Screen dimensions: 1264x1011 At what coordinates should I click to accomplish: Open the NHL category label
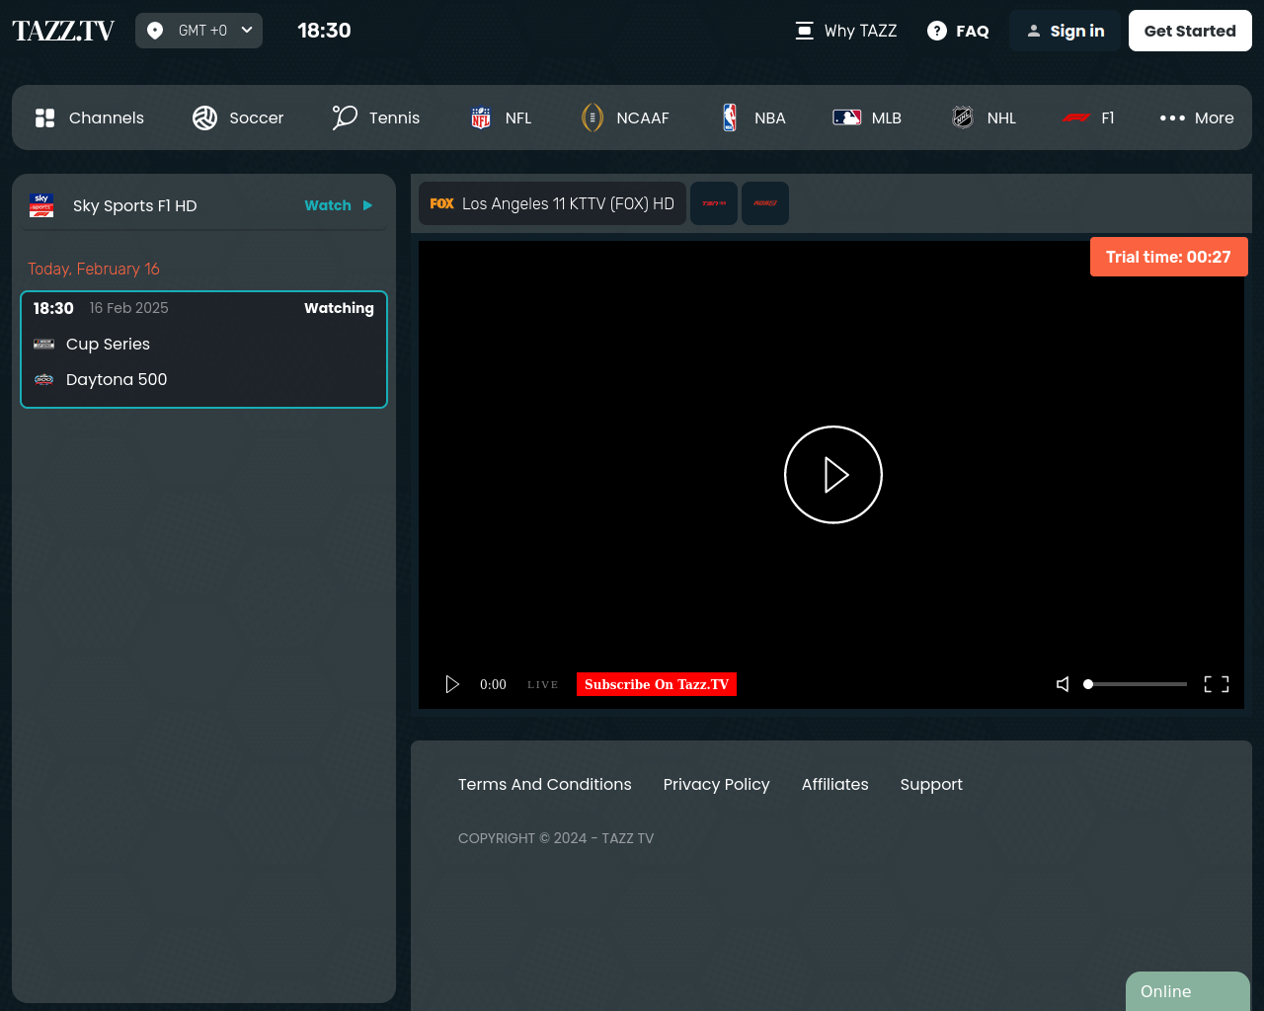pyautogui.click(x=1001, y=117)
